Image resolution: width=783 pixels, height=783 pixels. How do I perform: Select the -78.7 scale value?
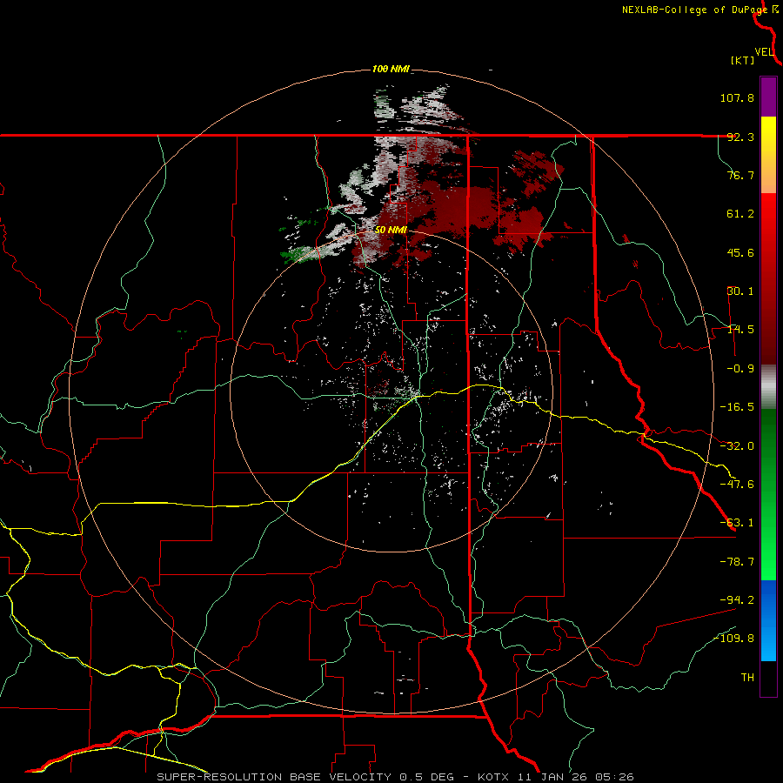coord(737,562)
